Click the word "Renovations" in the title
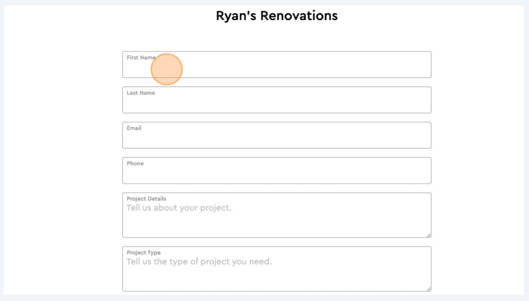Screen dimensions: 529x301 pos(299,16)
